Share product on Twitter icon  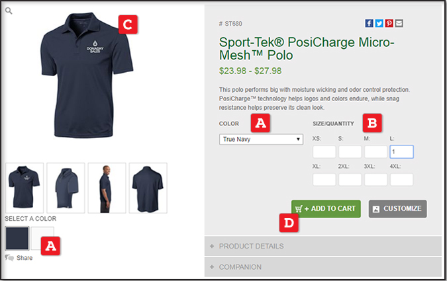coord(379,23)
